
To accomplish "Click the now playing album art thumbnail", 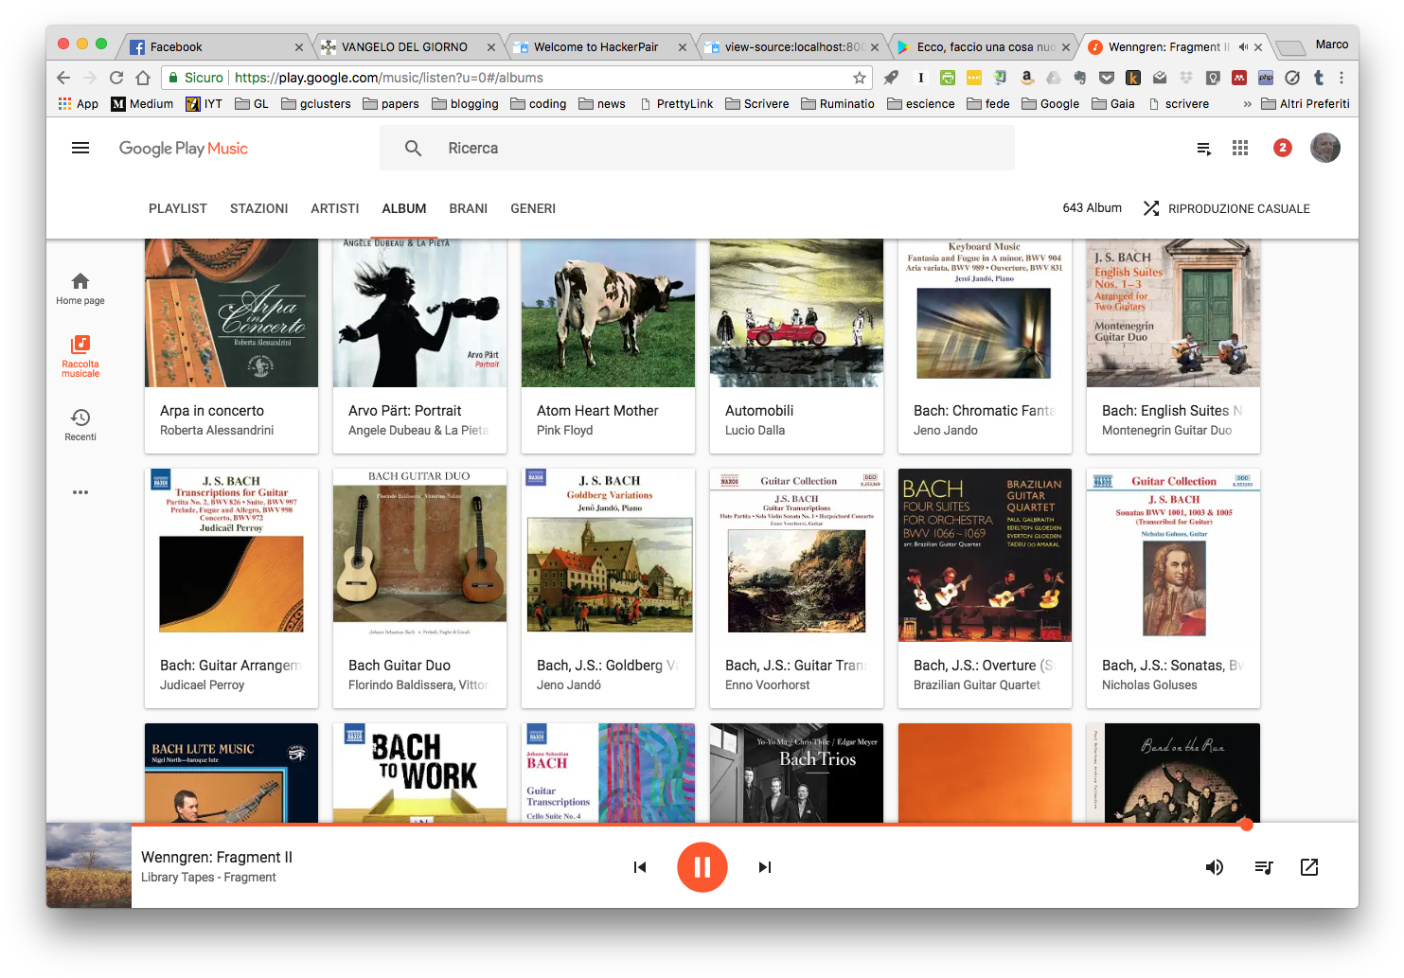I will tap(89, 865).
